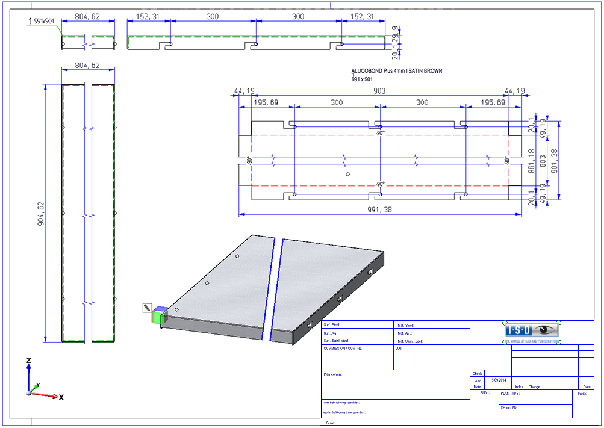
Task: Click the small circle hole in the flat pattern view
Action: [347, 175]
